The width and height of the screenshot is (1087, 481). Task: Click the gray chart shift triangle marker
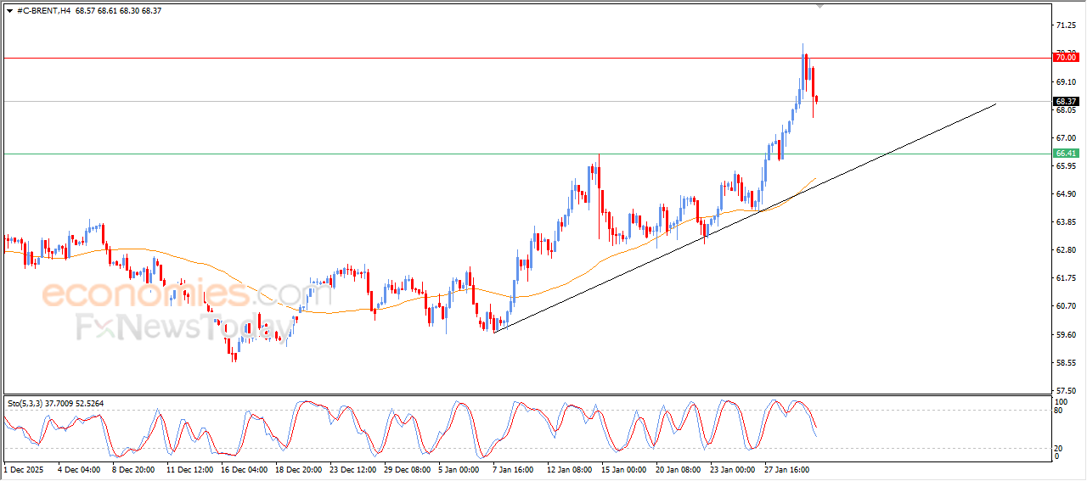tap(819, 5)
